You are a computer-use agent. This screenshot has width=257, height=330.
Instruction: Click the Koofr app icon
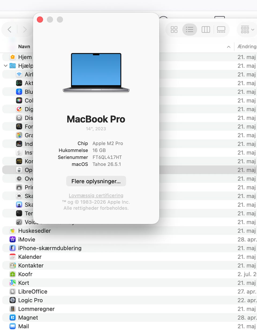click(12, 274)
